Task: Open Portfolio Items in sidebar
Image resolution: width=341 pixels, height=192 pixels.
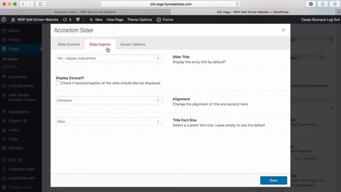Action: [x=21, y=86]
